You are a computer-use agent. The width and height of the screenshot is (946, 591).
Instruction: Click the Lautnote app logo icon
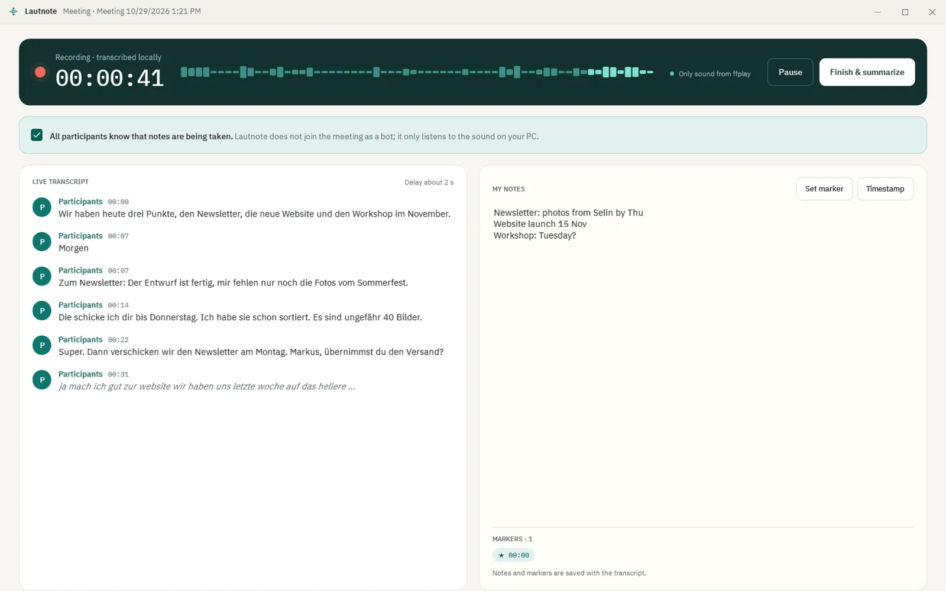point(14,11)
